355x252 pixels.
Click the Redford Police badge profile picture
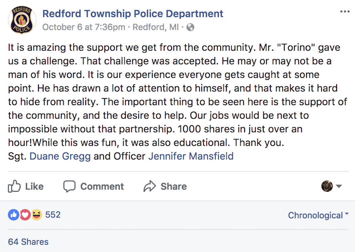22,20
